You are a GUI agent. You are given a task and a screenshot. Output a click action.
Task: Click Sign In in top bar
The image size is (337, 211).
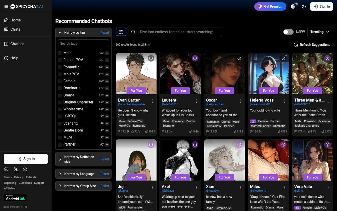click(x=321, y=7)
